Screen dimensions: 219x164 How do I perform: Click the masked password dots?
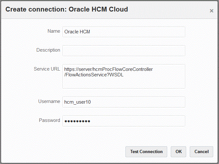pyautogui.click(x=77, y=121)
